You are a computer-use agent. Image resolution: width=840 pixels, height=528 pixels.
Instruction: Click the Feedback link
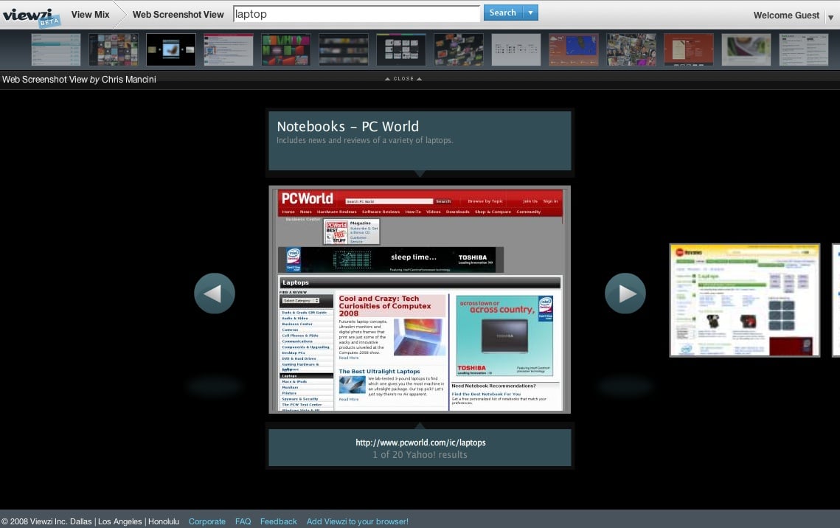coord(278,521)
